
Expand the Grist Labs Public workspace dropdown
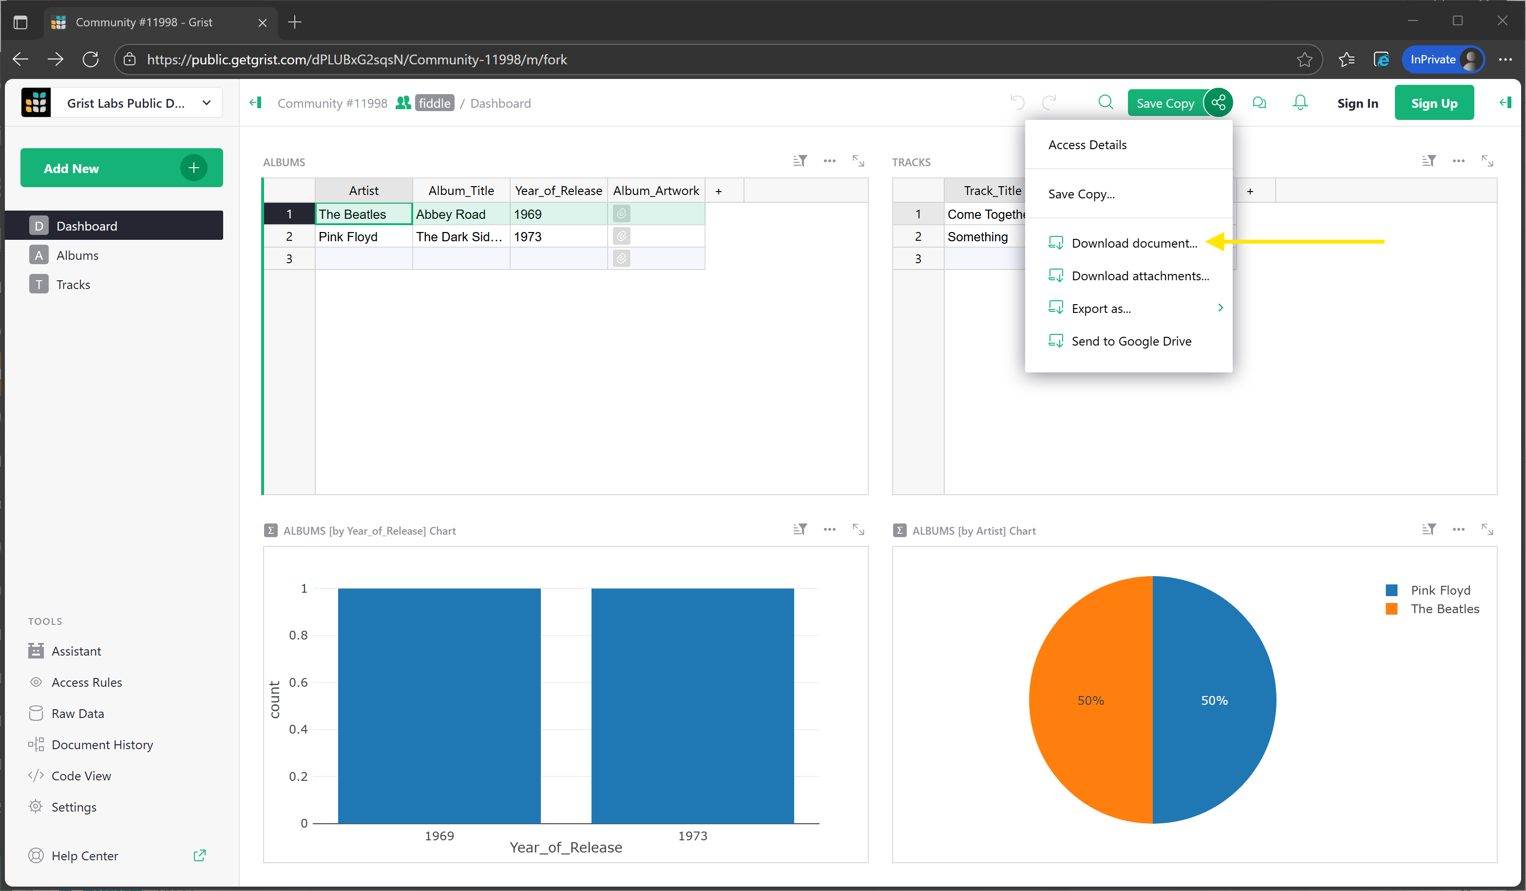coord(207,103)
